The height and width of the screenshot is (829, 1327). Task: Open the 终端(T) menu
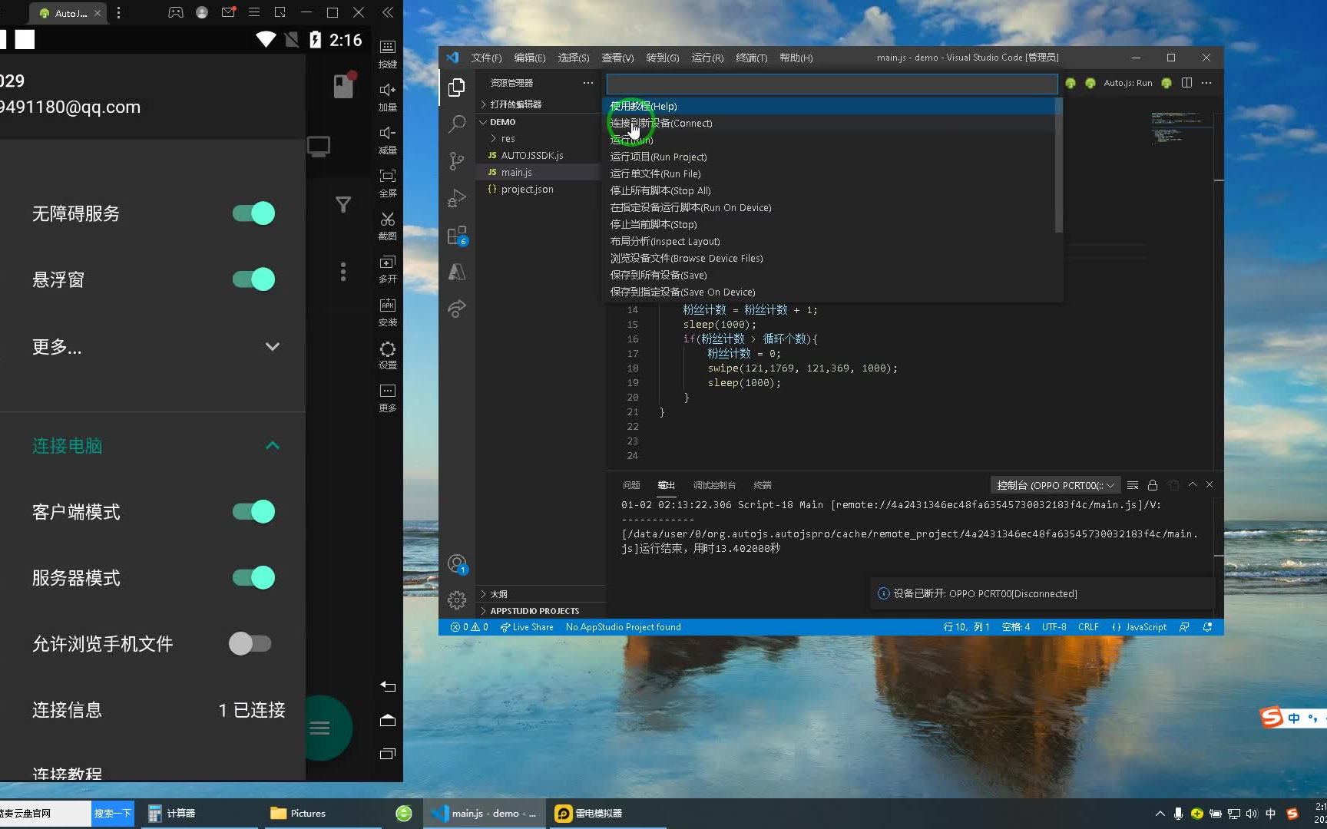(x=752, y=58)
